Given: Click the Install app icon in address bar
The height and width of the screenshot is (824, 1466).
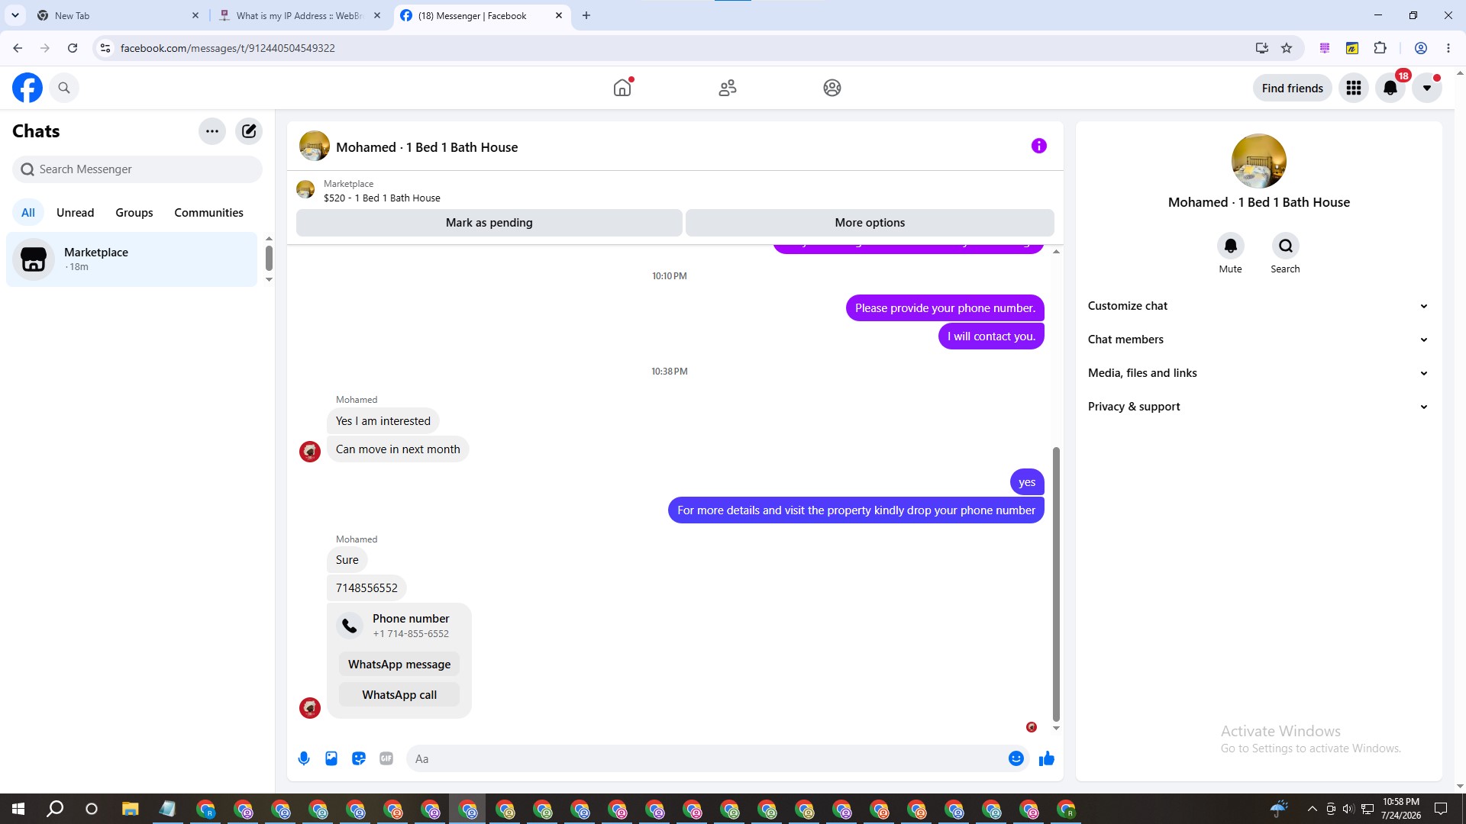Looking at the screenshot, I should (1261, 48).
